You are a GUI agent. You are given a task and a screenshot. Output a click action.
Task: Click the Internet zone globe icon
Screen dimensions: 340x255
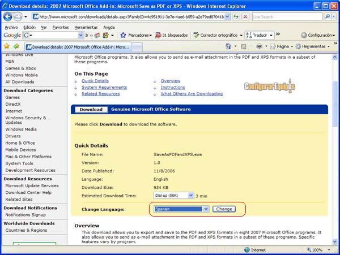(x=246, y=250)
